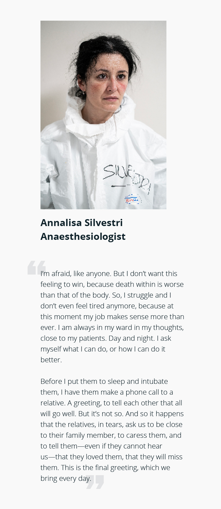Click the line "close to my patients. Day and night"
221x509 pixels.
click(106, 338)
